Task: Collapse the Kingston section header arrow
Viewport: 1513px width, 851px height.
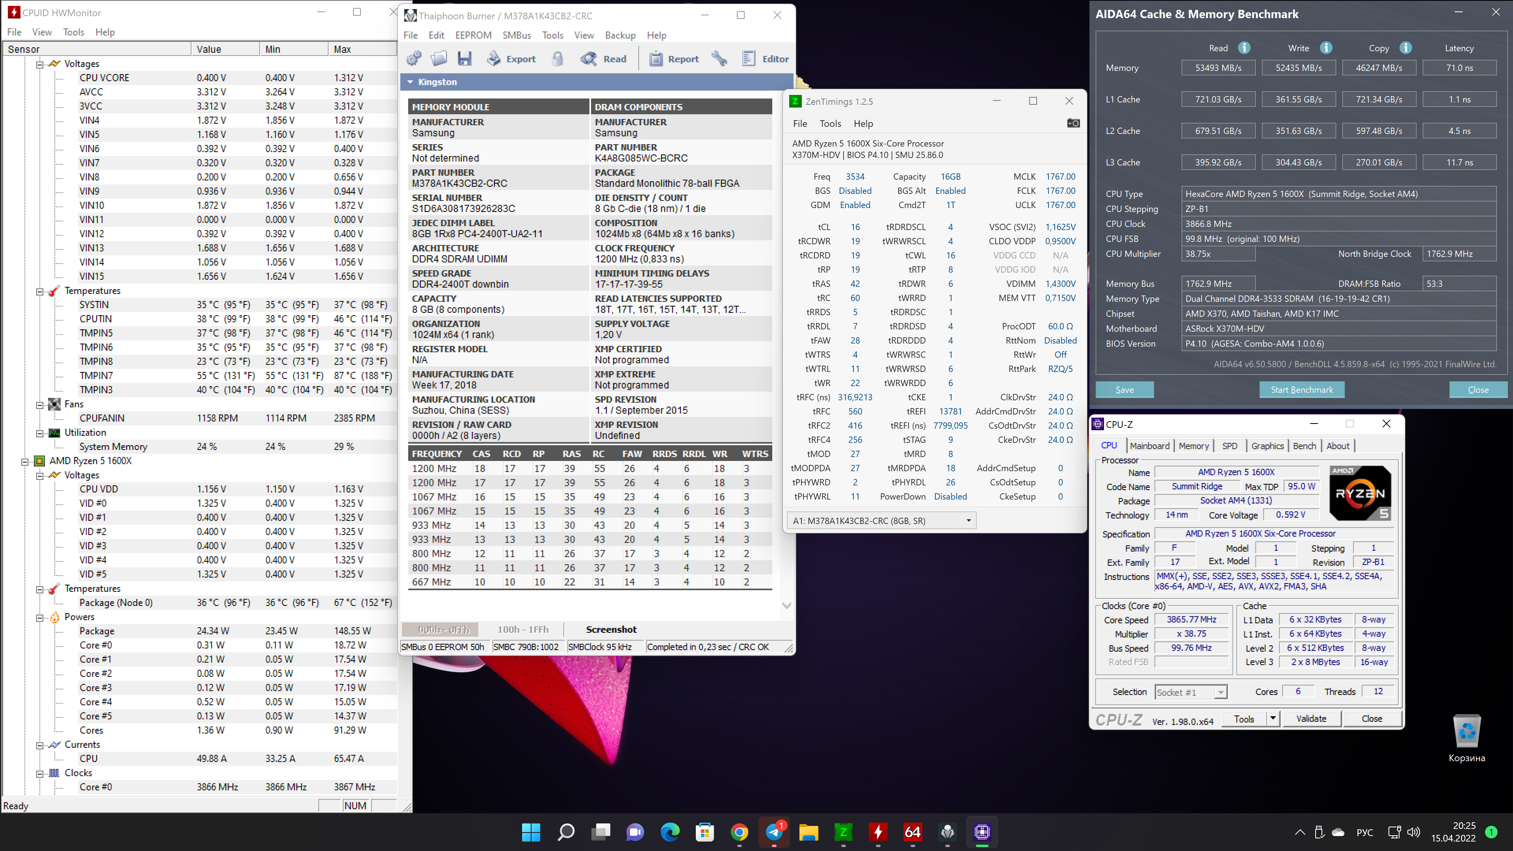Action: 410,82
